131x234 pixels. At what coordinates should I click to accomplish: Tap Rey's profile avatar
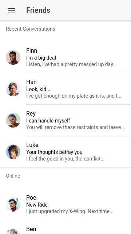pyautogui.click(x=13, y=120)
